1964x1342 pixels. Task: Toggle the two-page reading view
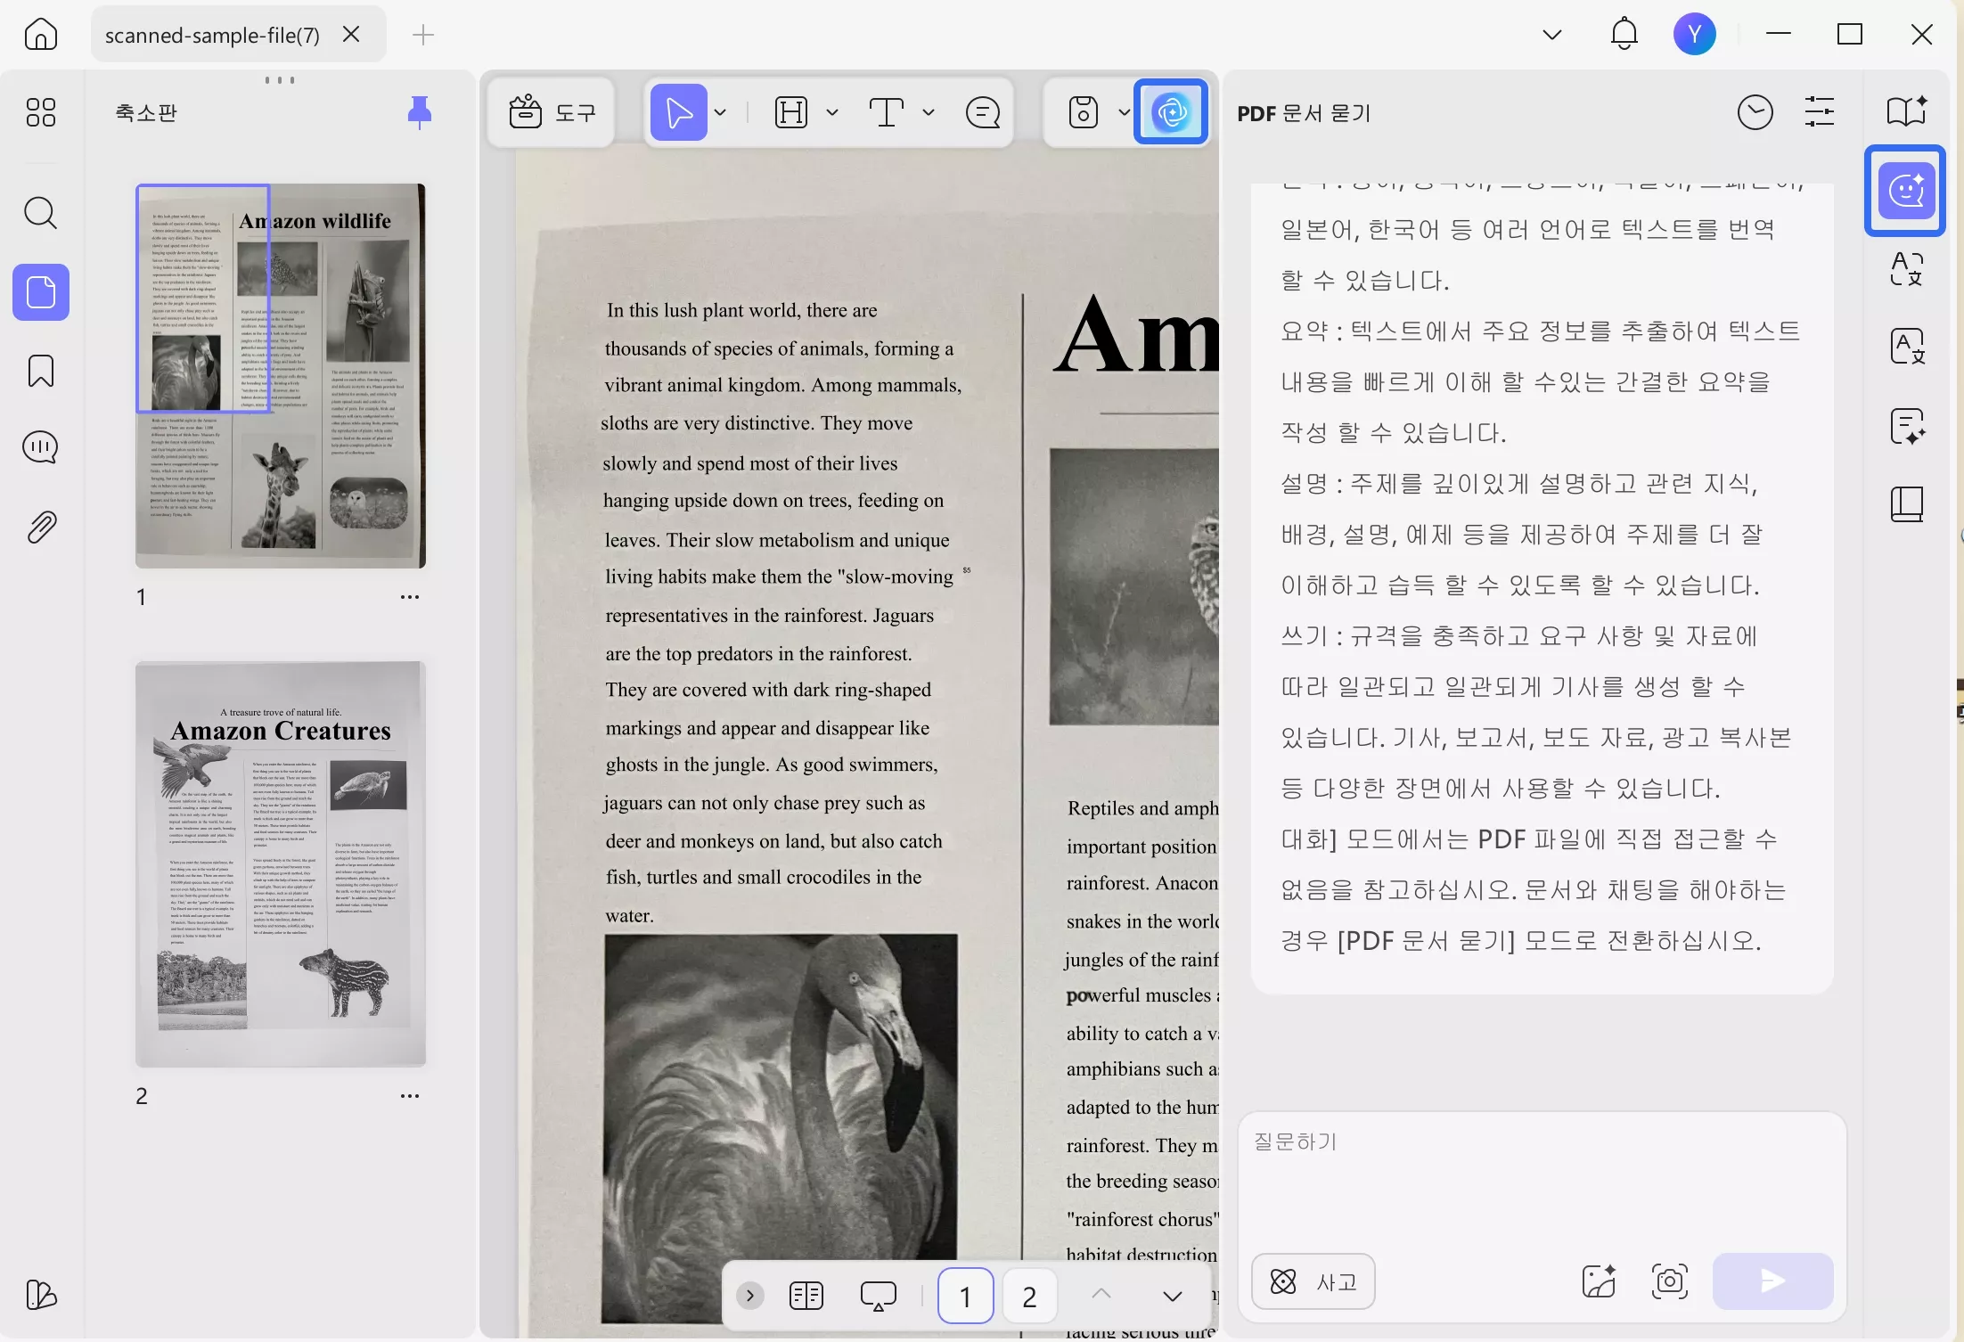pos(806,1296)
